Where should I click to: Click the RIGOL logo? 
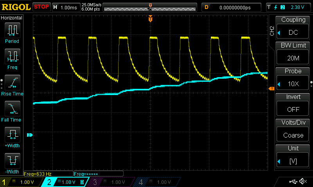(x=16, y=7)
